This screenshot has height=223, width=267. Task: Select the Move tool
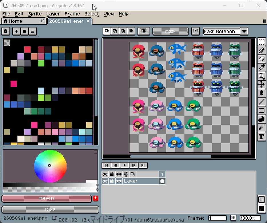tap(261, 85)
